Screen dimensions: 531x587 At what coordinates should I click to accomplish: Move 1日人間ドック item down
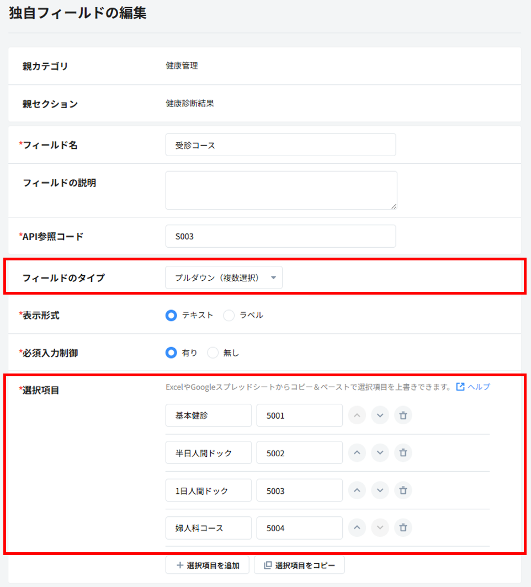tap(380, 490)
